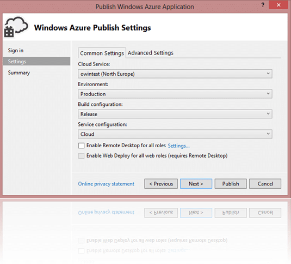Open Remote Desktop Settings... link
This screenshot has width=291, height=264.
click(x=178, y=146)
